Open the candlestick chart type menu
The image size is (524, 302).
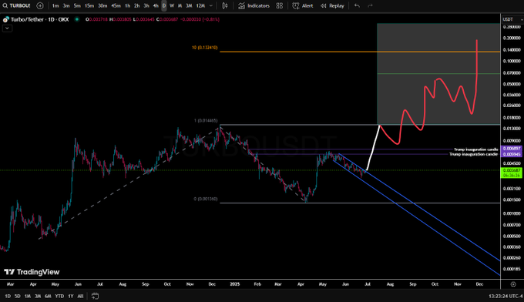pyautogui.click(x=225, y=5)
